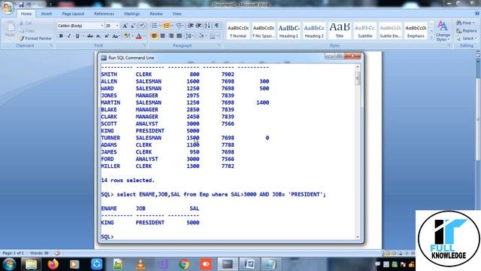This screenshot has width=481, height=271.
Task: Open the Page Layout tab
Action: click(x=73, y=14)
